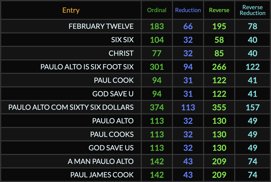Select the PAUL COOK entry
The height and width of the screenshot is (182, 271).
pos(114,80)
